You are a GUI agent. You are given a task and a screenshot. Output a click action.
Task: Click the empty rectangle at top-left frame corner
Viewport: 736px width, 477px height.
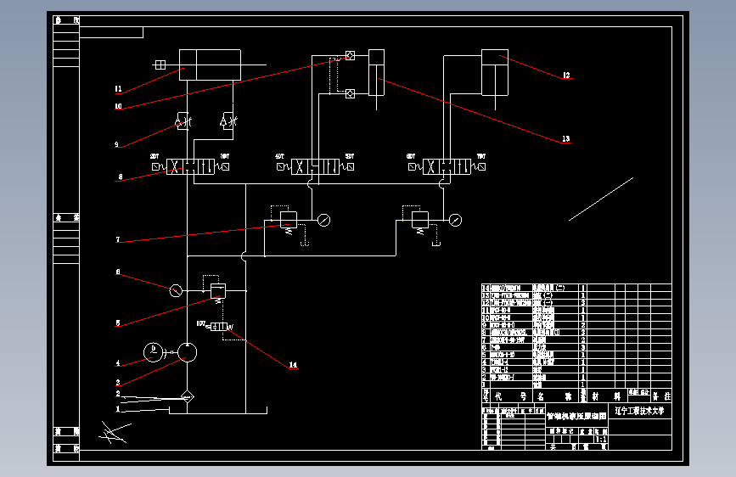[111, 32]
